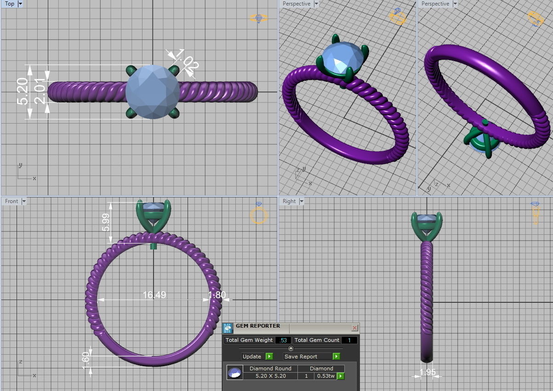Open the Front viewport dropdown arrow

[24, 201]
